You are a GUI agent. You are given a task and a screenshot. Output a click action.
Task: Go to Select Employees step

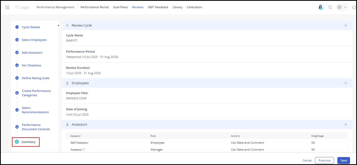34,40
